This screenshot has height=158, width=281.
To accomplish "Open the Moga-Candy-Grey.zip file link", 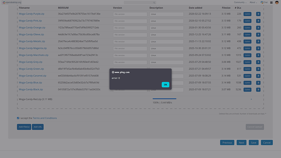I will tap(31, 62).
